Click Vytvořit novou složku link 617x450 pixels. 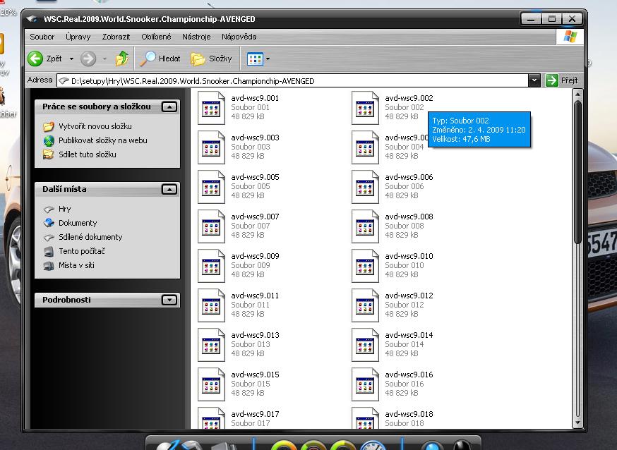coord(95,126)
